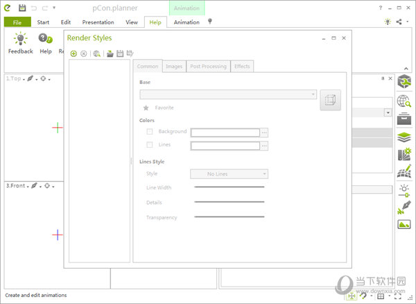This screenshot has width=416, height=304.
Task: Open Help from the question mark ribbon icon
Action: point(45,38)
